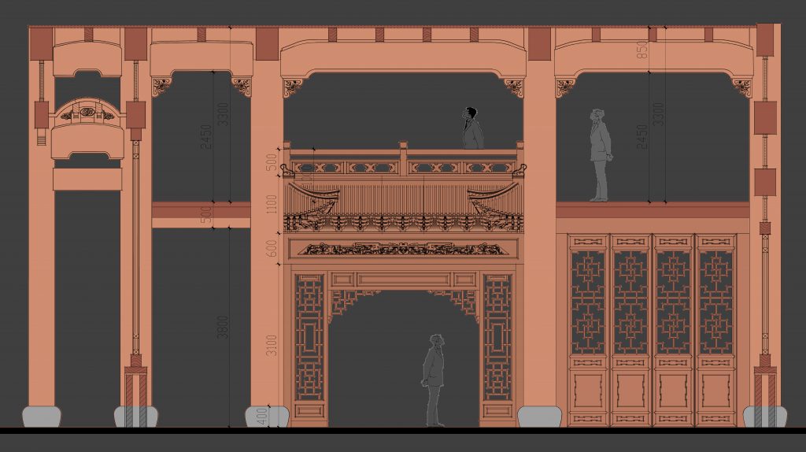
Task: Click the curved roof eave under the balcony's left side
Action: click(x=315, y=195)
